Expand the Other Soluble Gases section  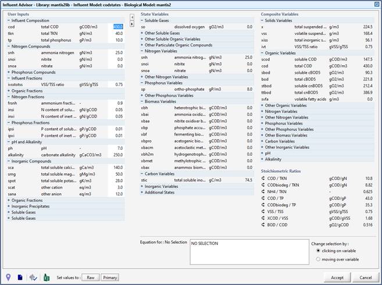[142, 33]
